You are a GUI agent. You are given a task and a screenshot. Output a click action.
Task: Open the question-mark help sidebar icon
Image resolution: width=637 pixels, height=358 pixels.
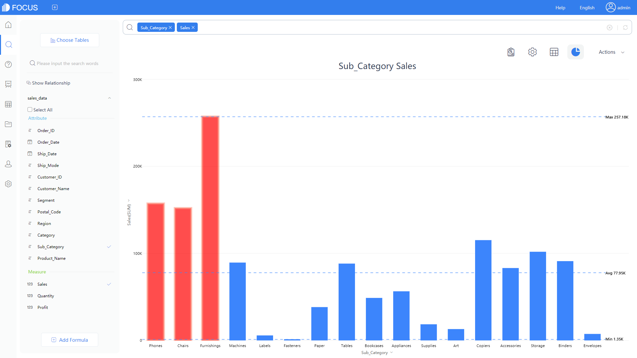(8, 64)
